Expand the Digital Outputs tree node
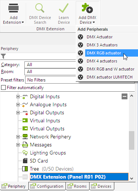Screen dimensions: 138x191 (18, 113)
